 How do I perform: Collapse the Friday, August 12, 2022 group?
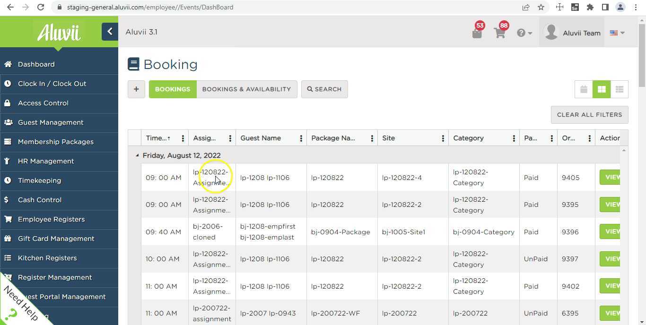point(137,155)
